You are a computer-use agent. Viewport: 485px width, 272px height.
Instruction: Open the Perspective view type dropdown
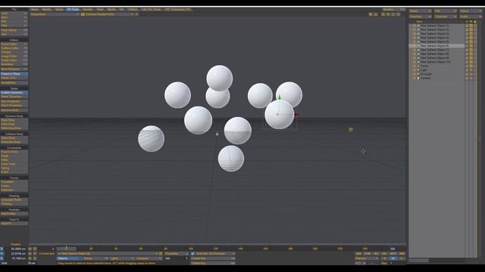[55, 14]
